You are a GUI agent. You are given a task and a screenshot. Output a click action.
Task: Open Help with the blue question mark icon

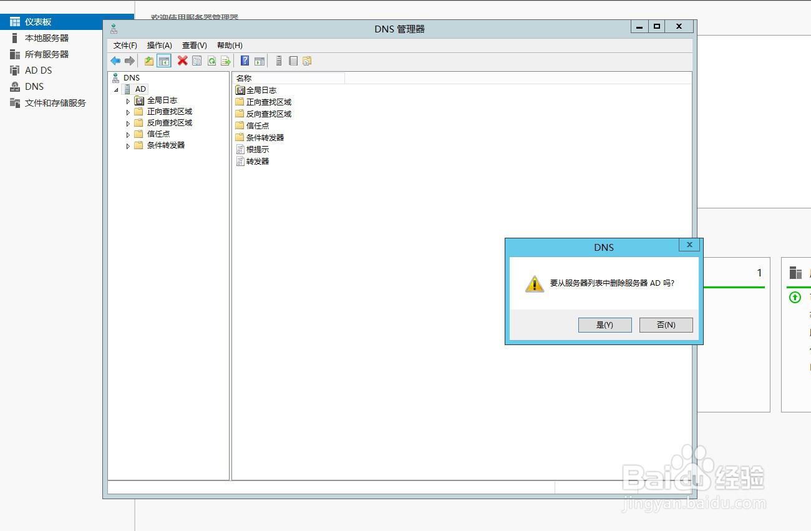[245, 61]
